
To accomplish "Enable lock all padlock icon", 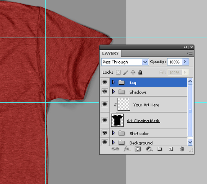I will 140,72.
